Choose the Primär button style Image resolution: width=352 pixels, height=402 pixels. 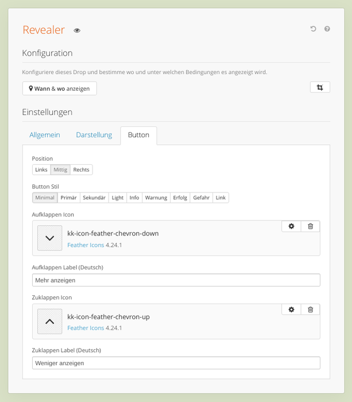pyautogui.click(x=69, y=198)
